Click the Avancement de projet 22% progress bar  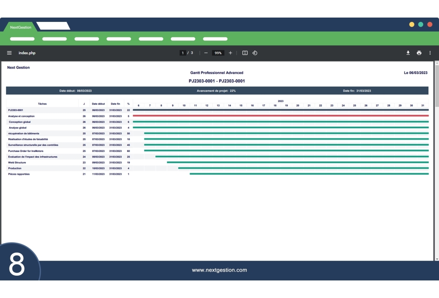tap(216, 91)
